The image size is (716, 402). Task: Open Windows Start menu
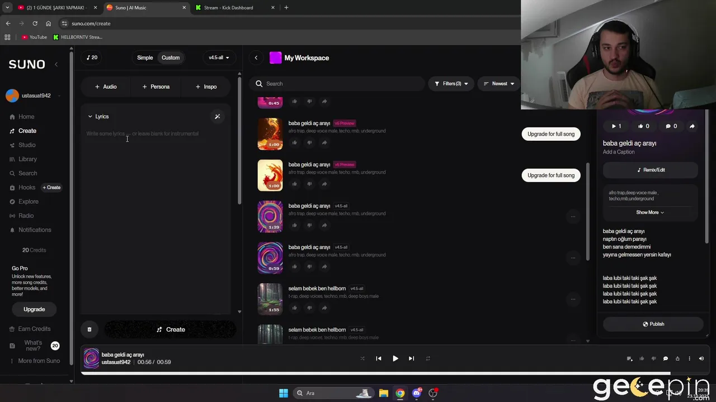click(284, 393)
